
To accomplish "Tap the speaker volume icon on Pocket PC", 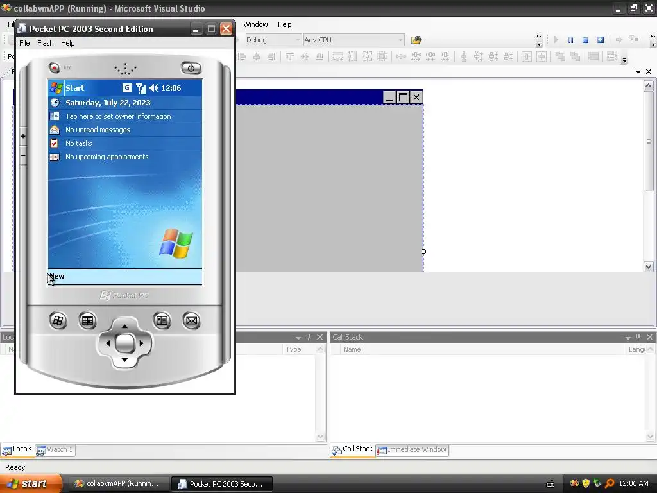I will pos(154,88).
